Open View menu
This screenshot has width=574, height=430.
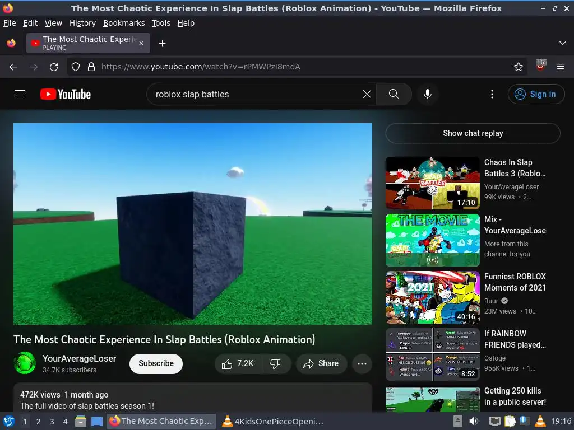tap(53, 23)
